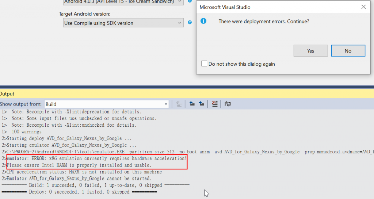Click the 'Target Android version:' label
374x199 pixels.
pos(85,14)
